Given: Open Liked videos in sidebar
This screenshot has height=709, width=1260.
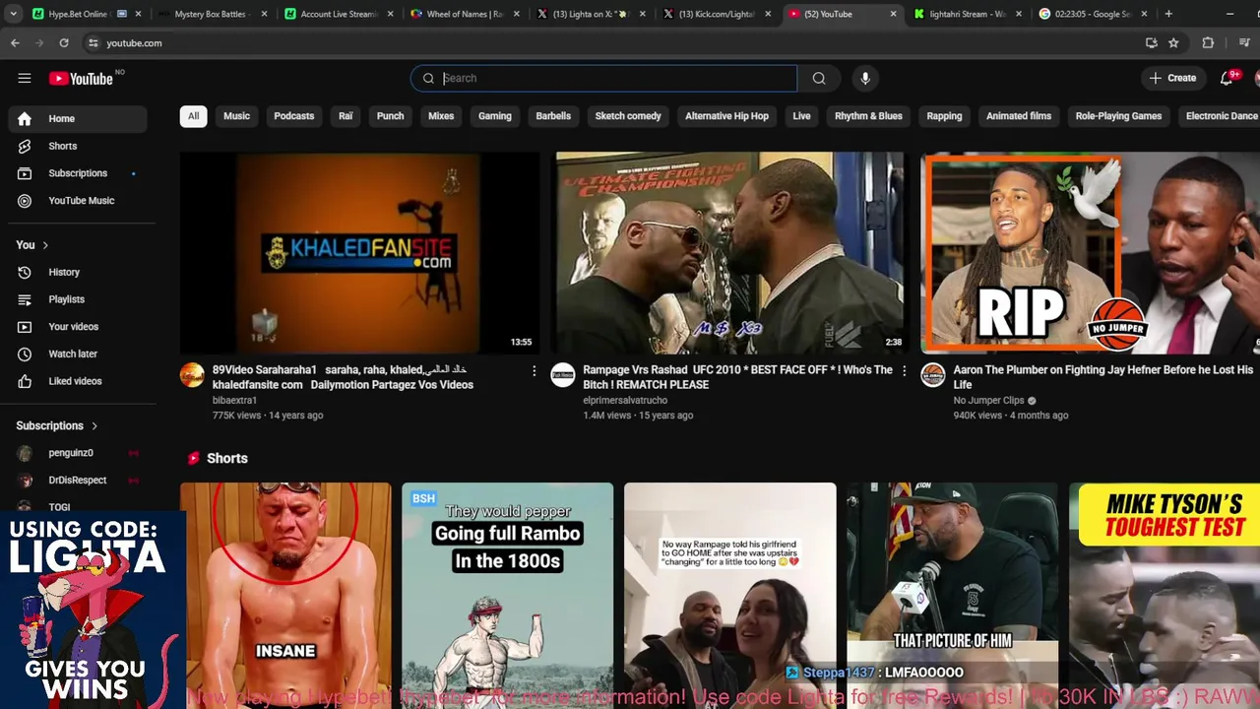Looking at the screenshot, I should tap(79, 381).
